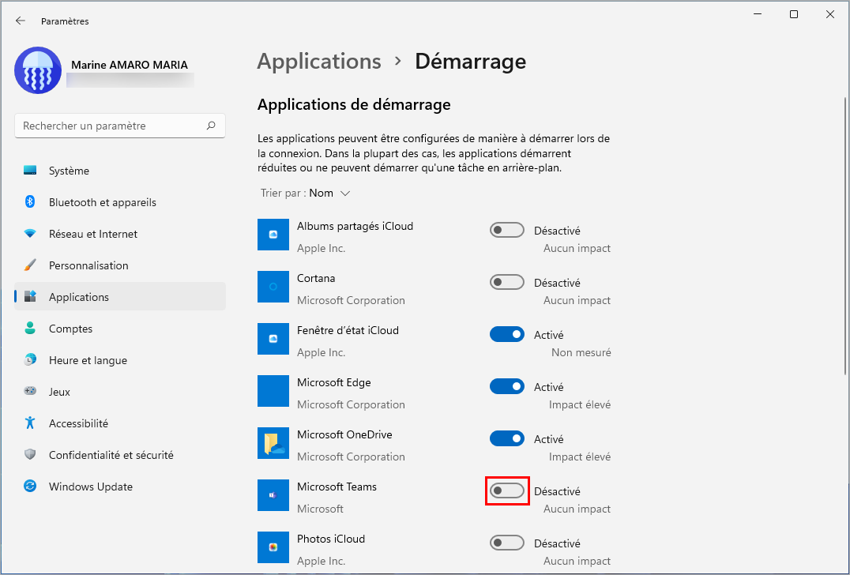
Task: Click the Cortana app name
Action: point(316,278)
